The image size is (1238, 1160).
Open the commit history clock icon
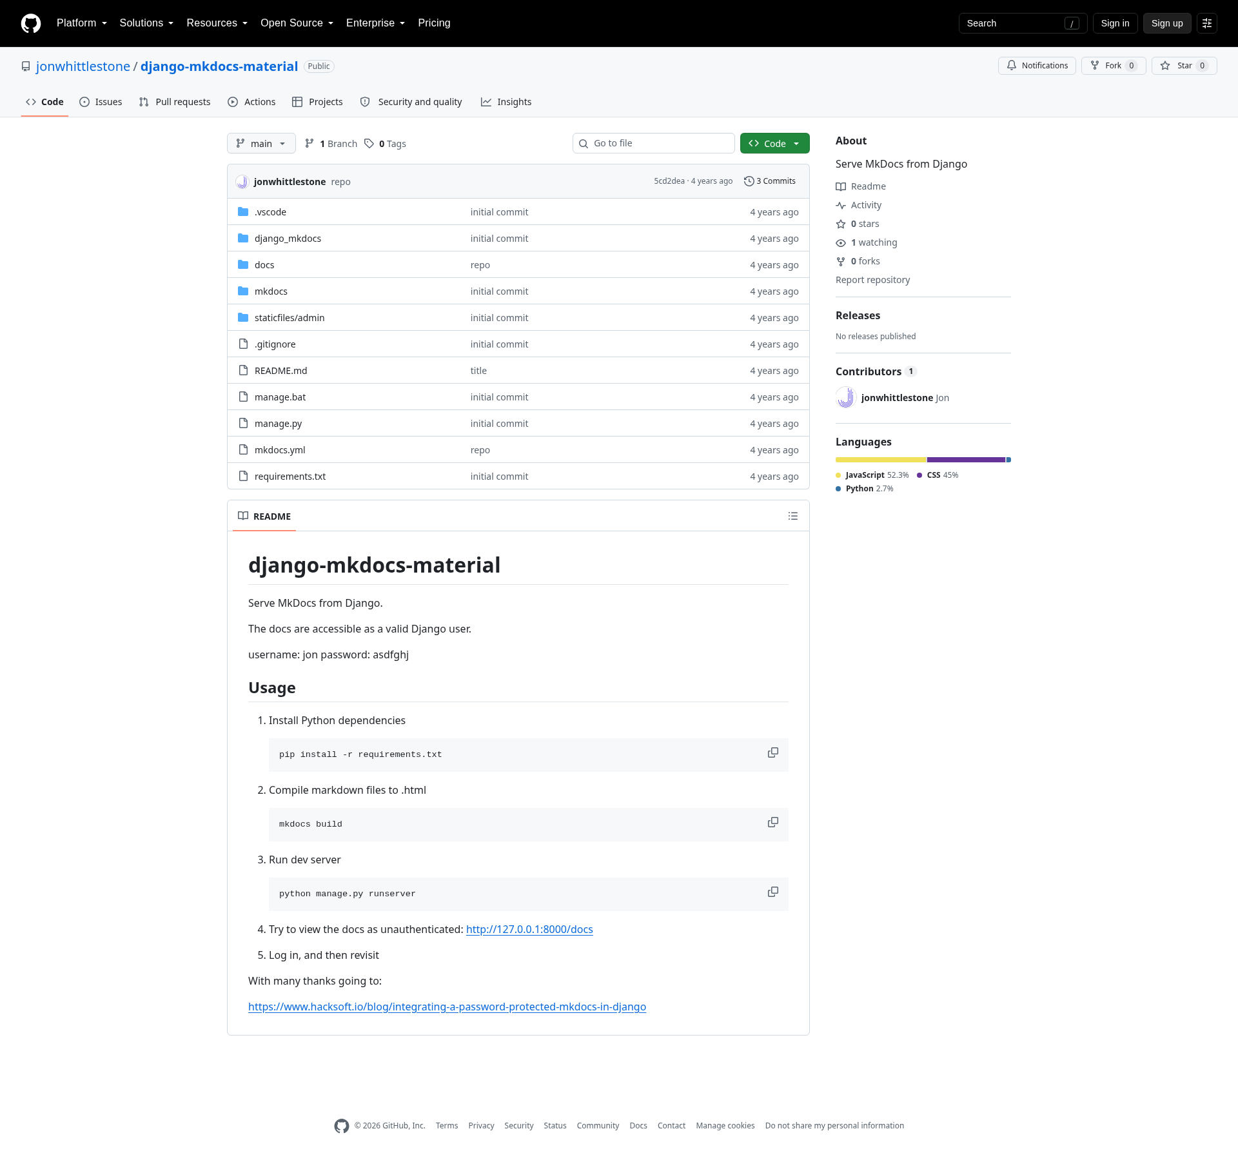coord(749,181)
